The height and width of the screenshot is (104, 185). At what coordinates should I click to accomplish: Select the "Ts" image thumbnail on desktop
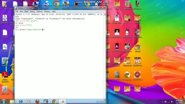point(138,90)
